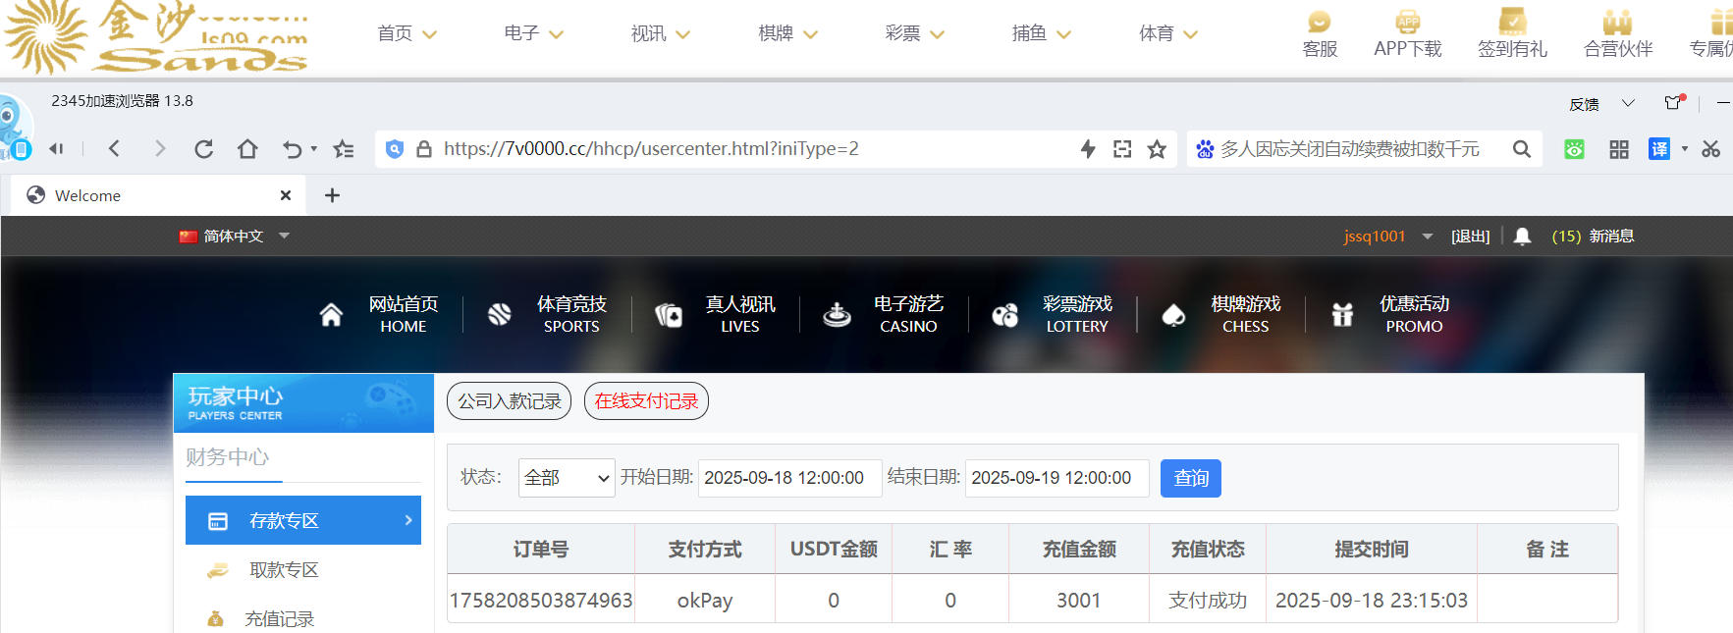Click the 开始日期 start date field

[789, 478]
